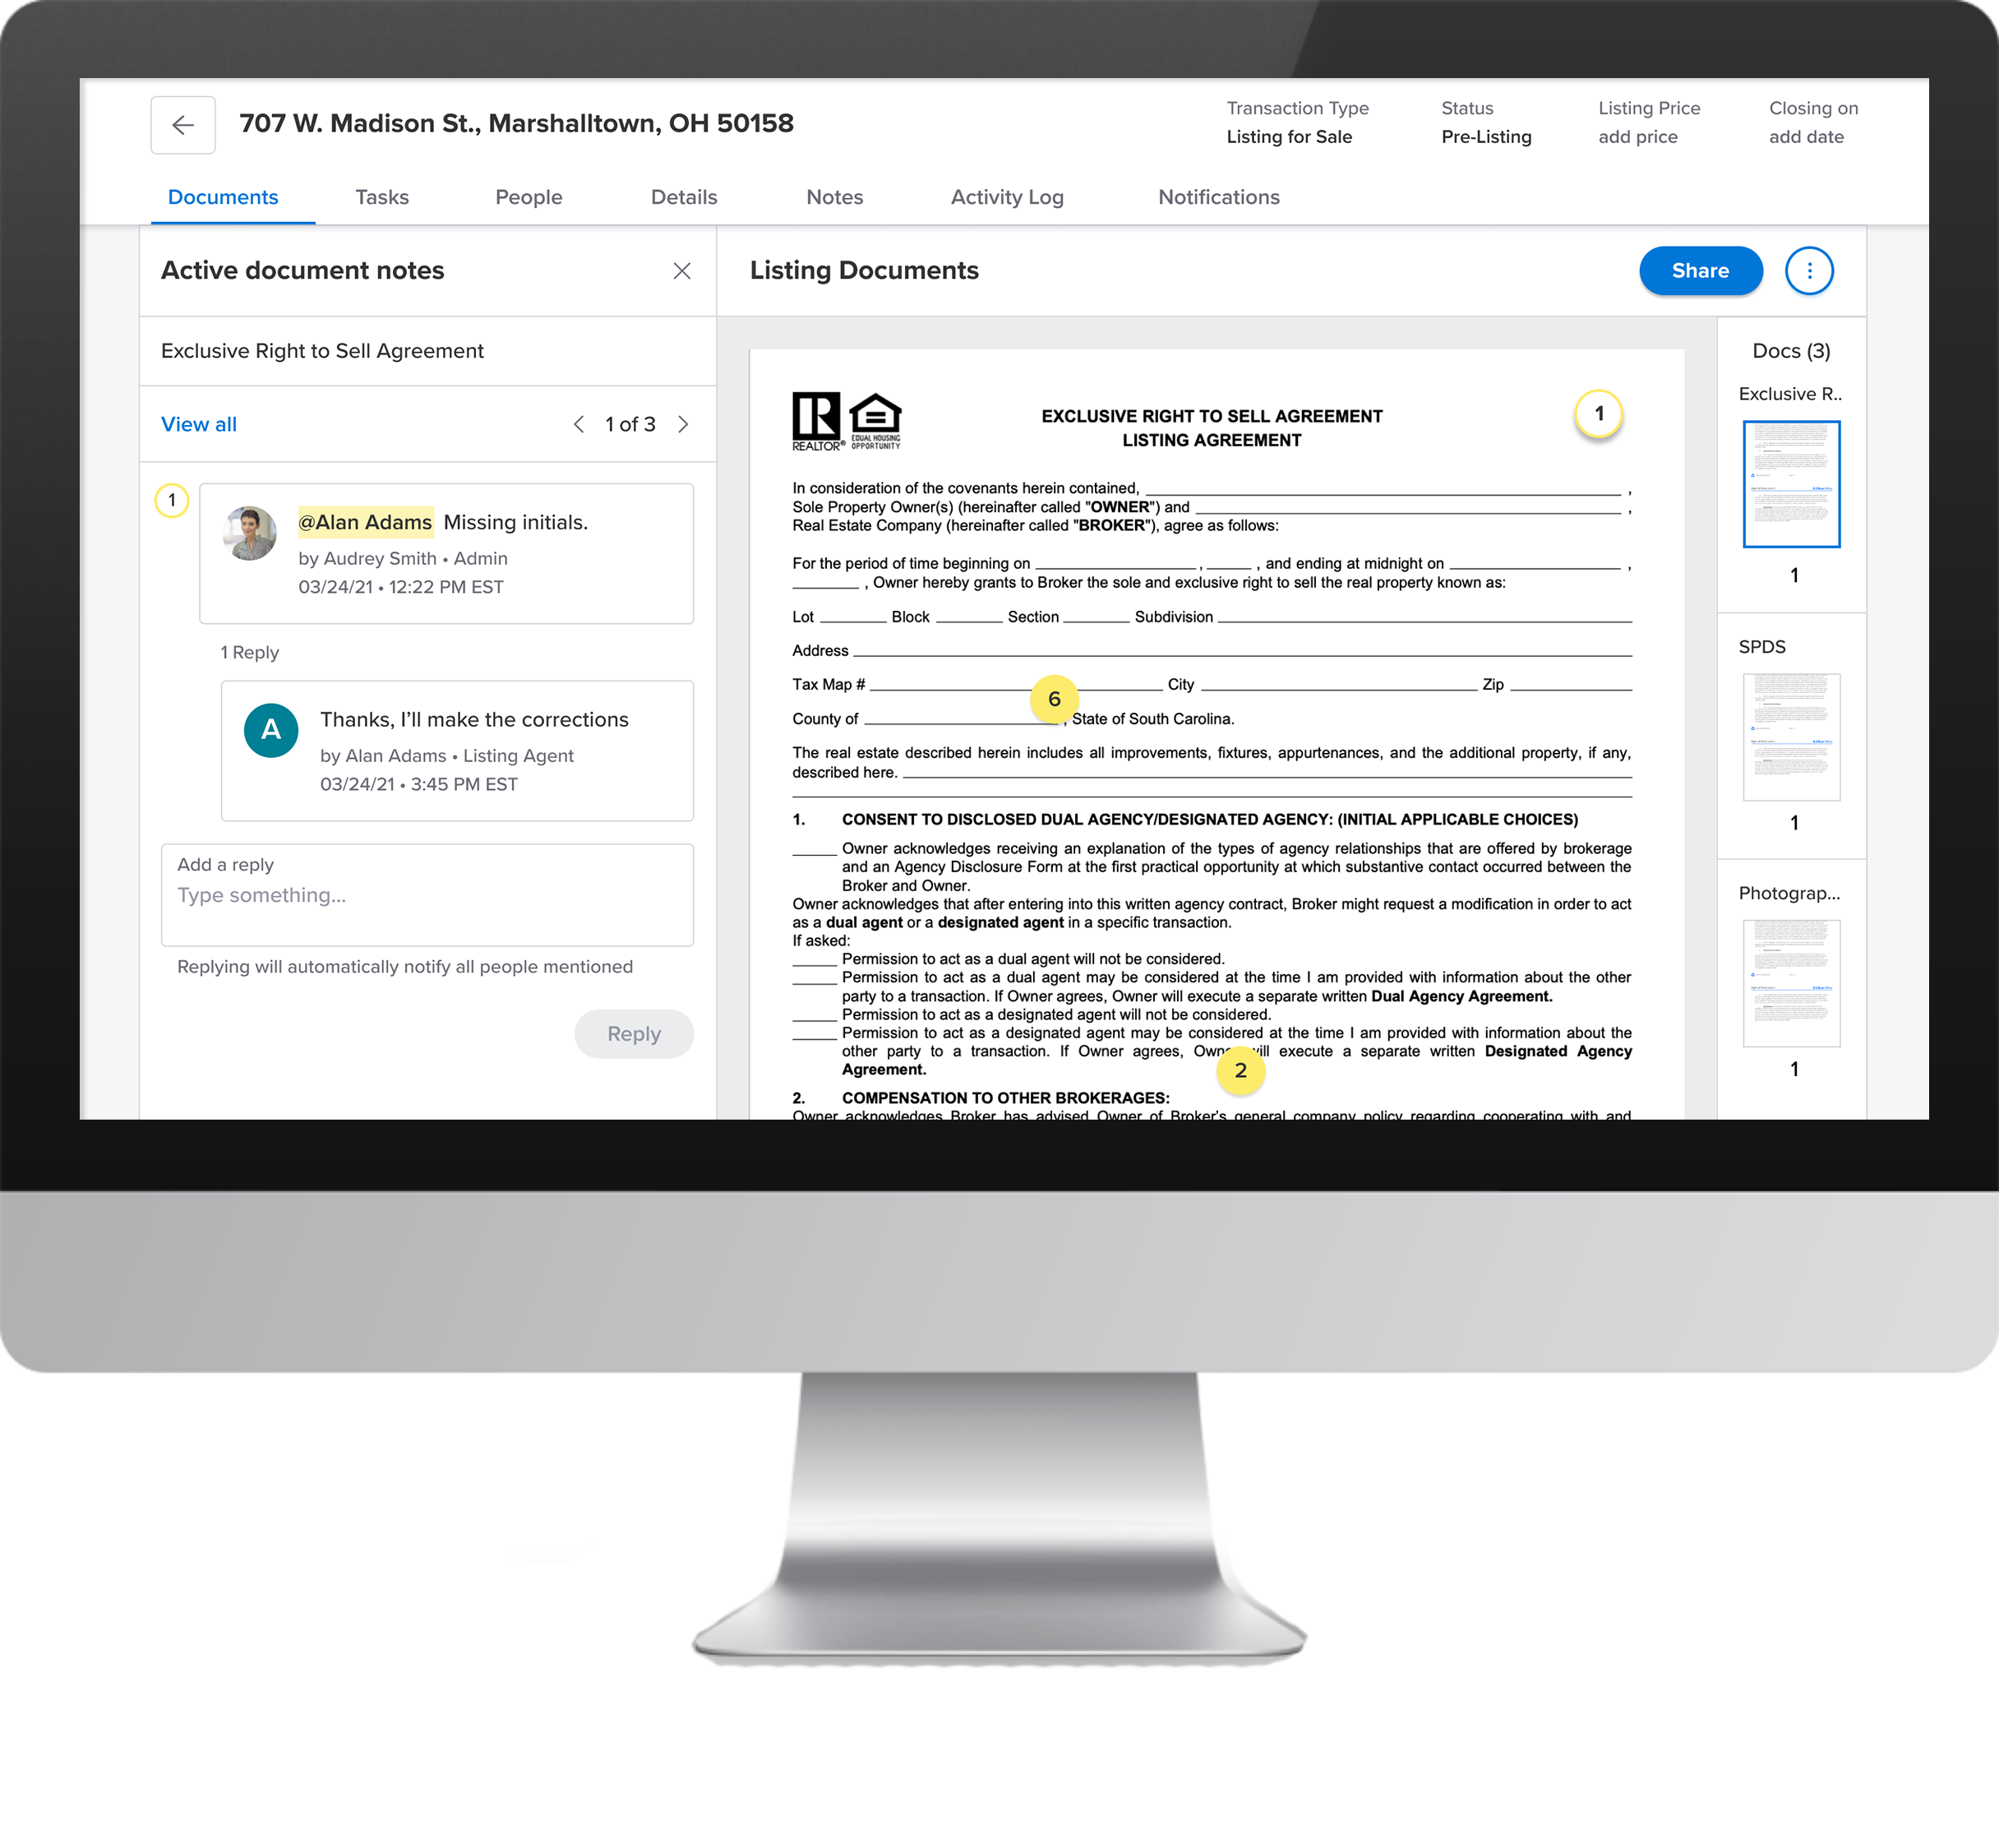Click the Reply button to submit note reply

(x=632, y=1033)
